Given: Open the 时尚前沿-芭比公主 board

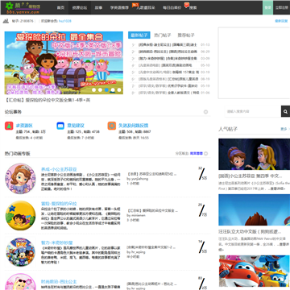Looking at the screenshot, I should point(59,282).
